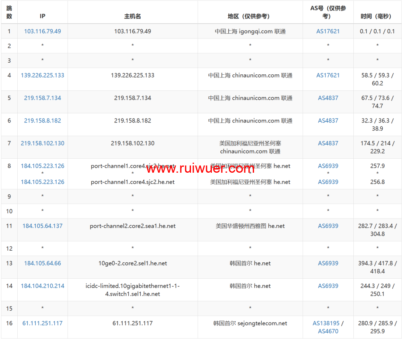
Task: Open the 219.158.102.130 IP column link
Action: point(42,143)
